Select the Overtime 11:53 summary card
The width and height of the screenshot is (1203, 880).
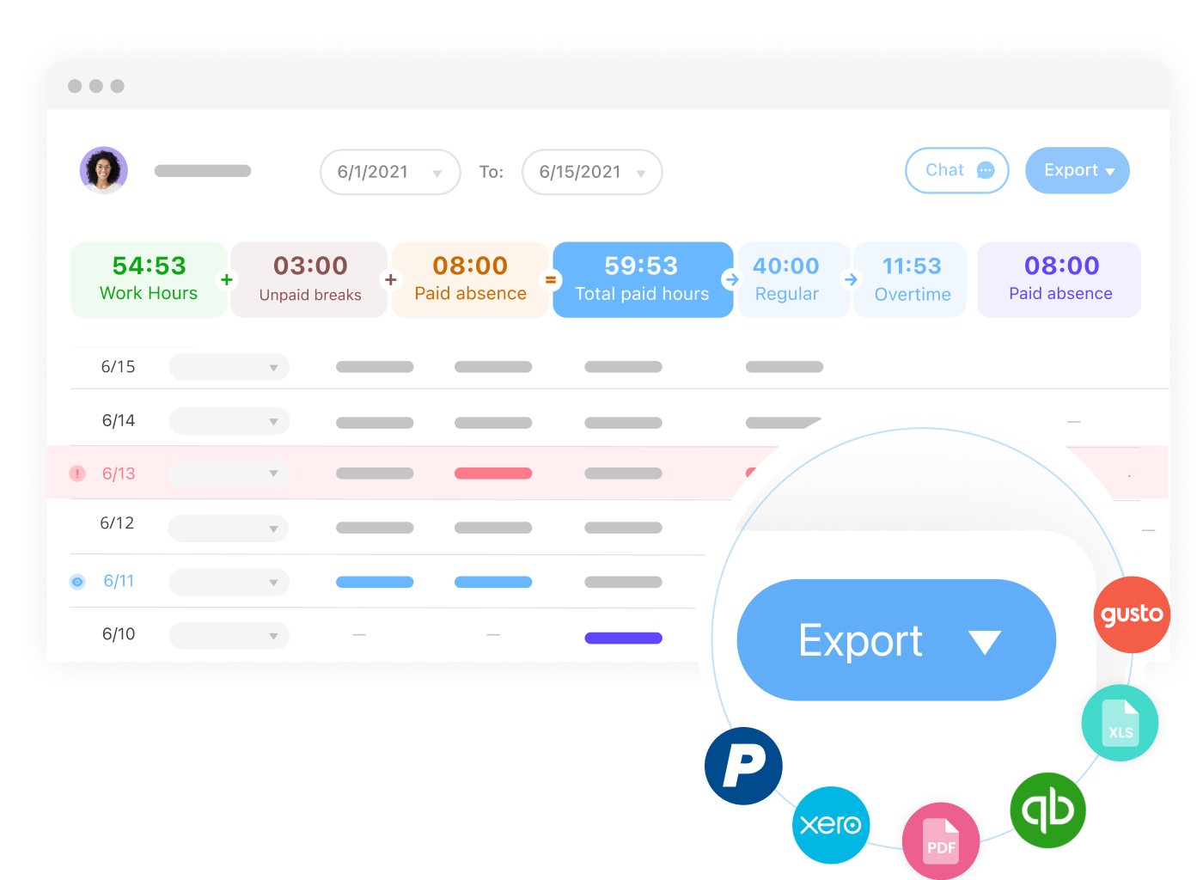tap(910, 279)
